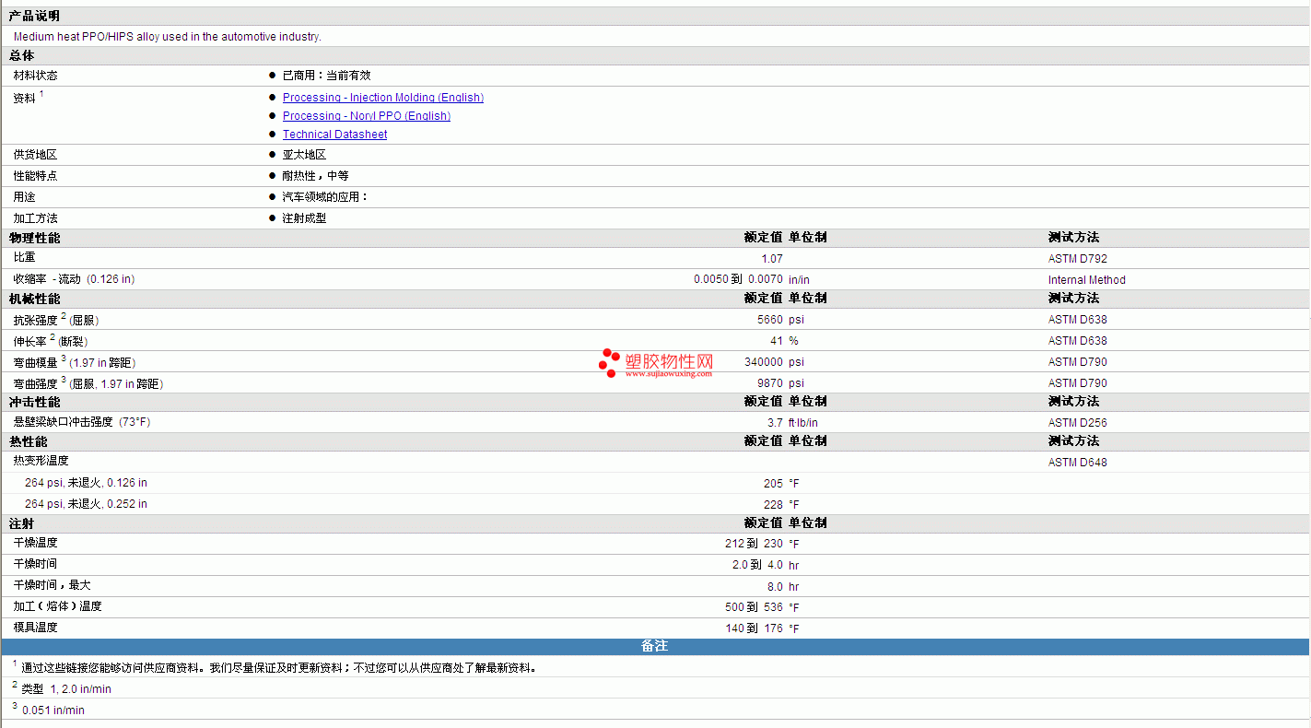Select the 材料状态 row label
The height and width of the screenshot is (728, 1311).
pyautogui.click(x=35, y=76)
